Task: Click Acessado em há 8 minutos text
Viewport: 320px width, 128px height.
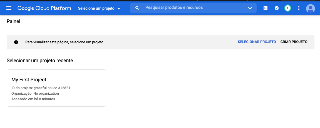Action: 33,99
